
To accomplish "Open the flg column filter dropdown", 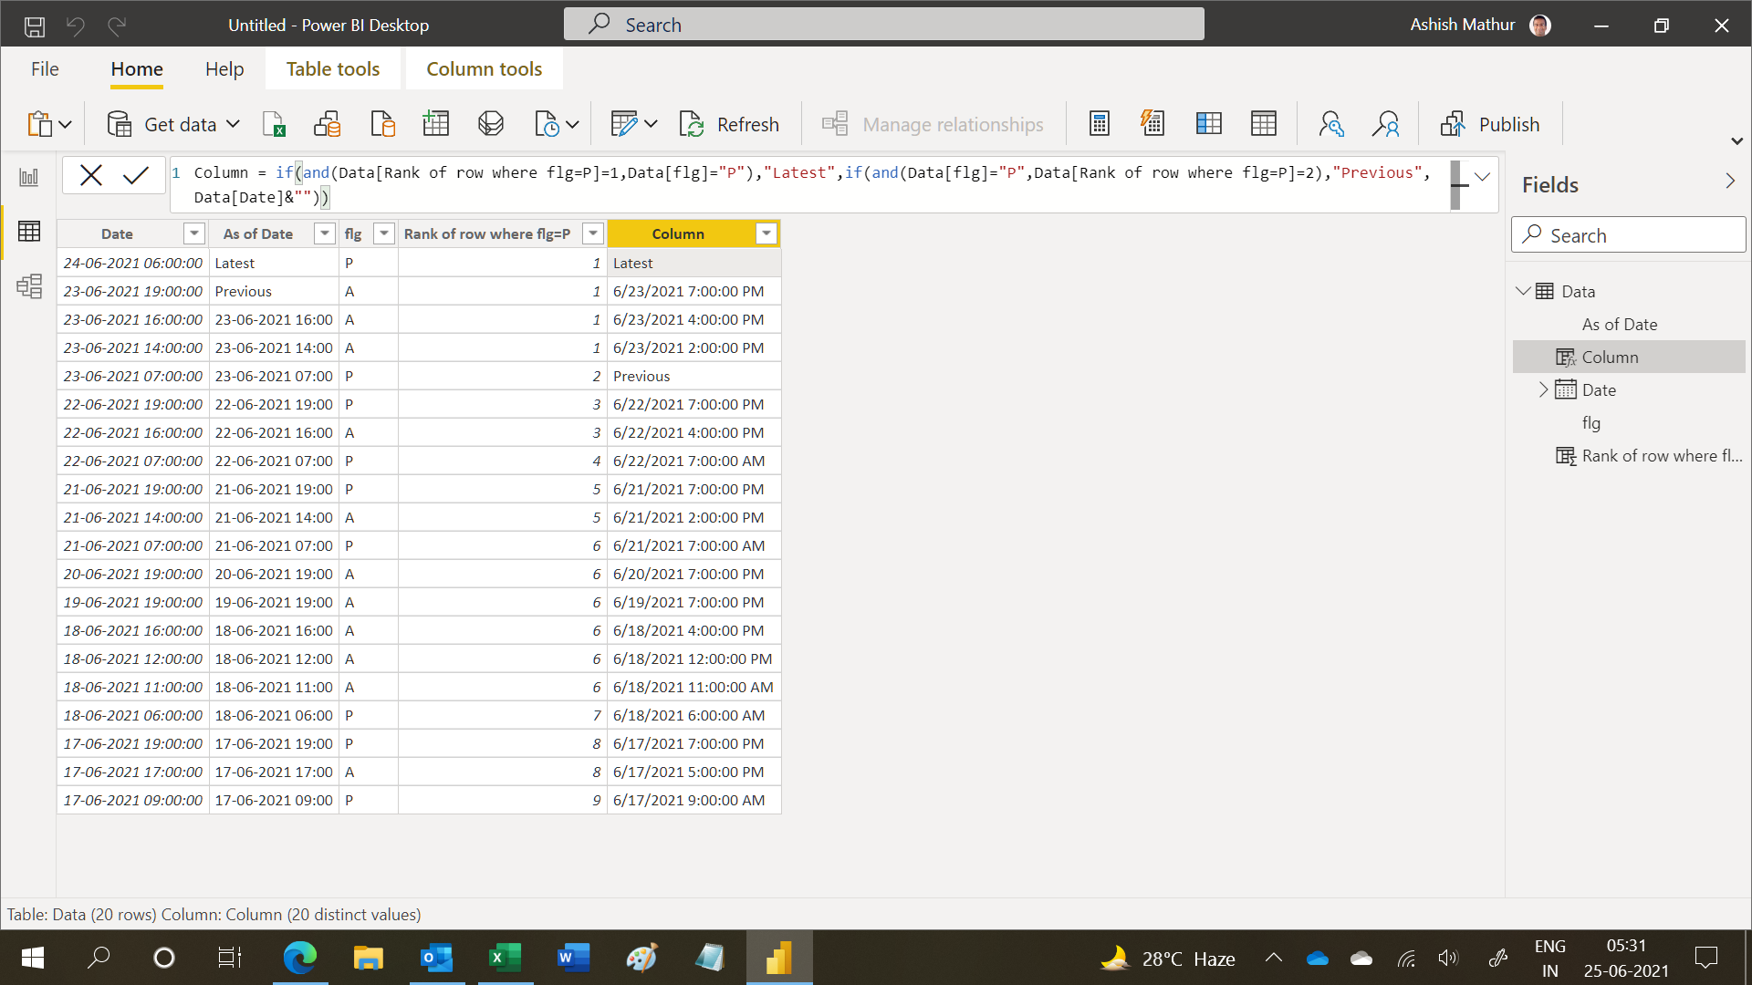I will 384,234.
